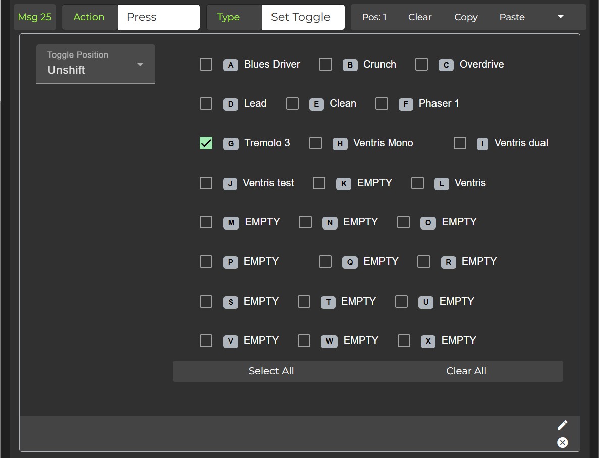
Task: Click the A key badge for Blues Driver
Action: 231,65
